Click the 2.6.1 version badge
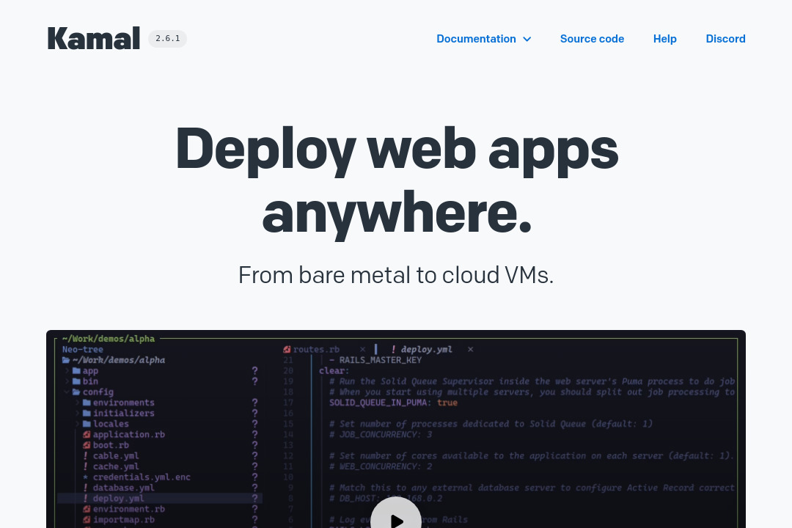Image resolution: width=792 pixels, height=528 pixels. coord(167,38)
